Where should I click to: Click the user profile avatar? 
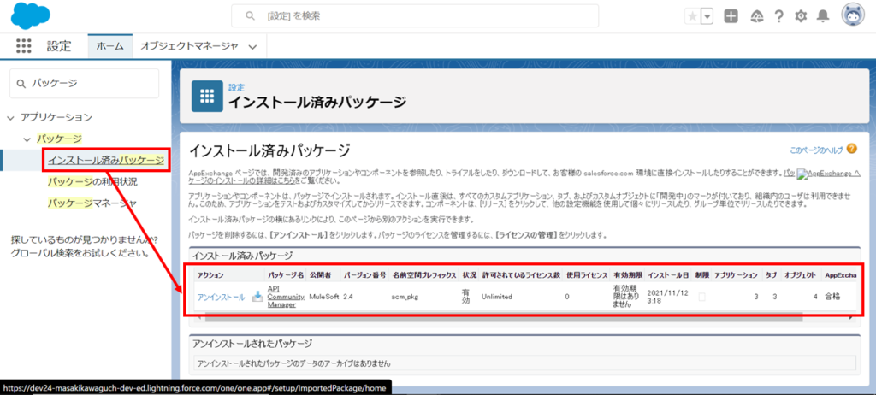pyautogui.click(x=853, y=16)
